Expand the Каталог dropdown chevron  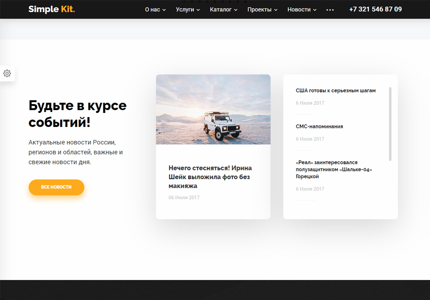[x=235, y=10]
